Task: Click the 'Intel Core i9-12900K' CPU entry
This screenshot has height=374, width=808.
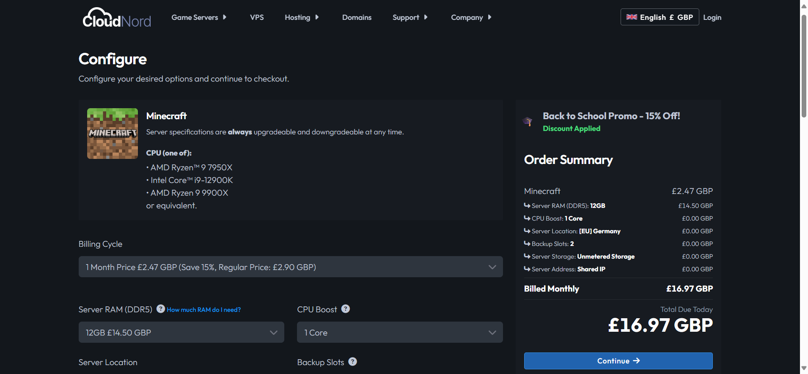Action: pyautogui.click(x=190, y=180)
